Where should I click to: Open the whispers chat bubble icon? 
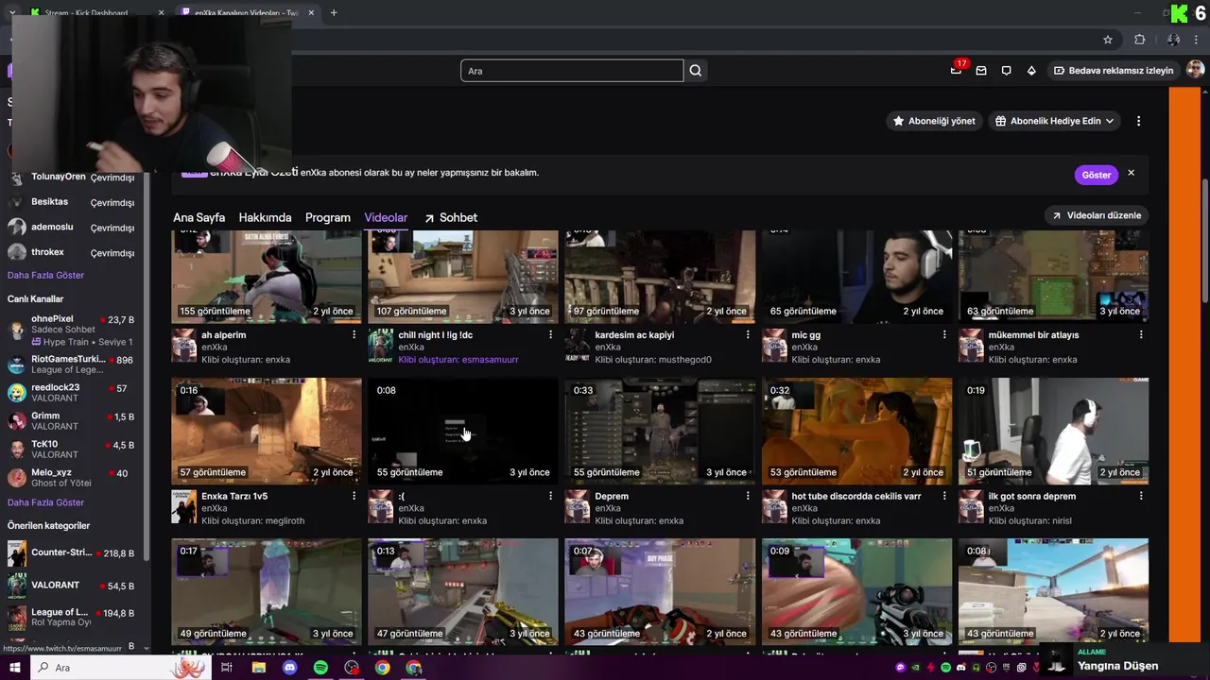1006,71
